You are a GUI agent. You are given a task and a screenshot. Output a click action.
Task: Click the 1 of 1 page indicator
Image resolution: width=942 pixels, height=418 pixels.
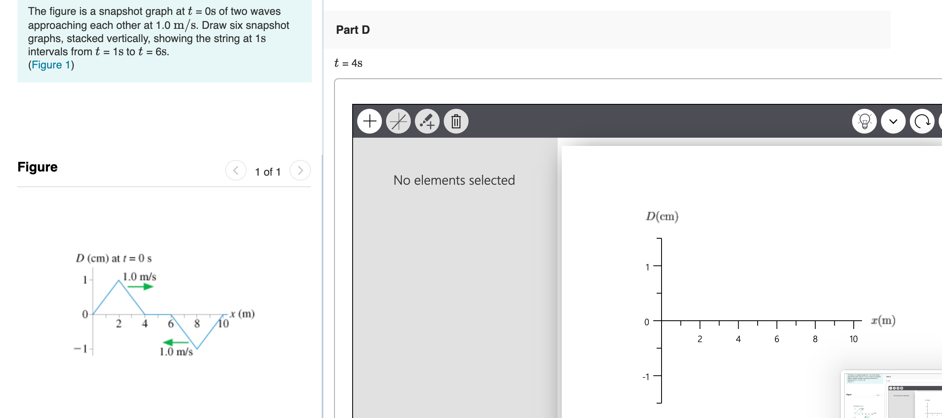(x=268, y=172)
